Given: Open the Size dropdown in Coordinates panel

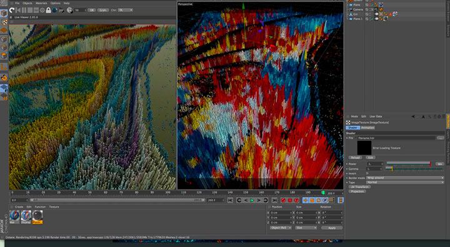Looking at the screenshot, I should tap(306, 228).
